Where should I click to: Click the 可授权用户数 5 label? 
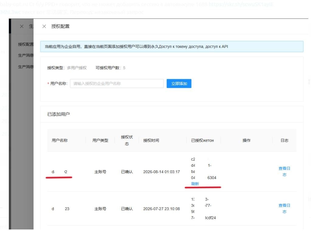110,68
